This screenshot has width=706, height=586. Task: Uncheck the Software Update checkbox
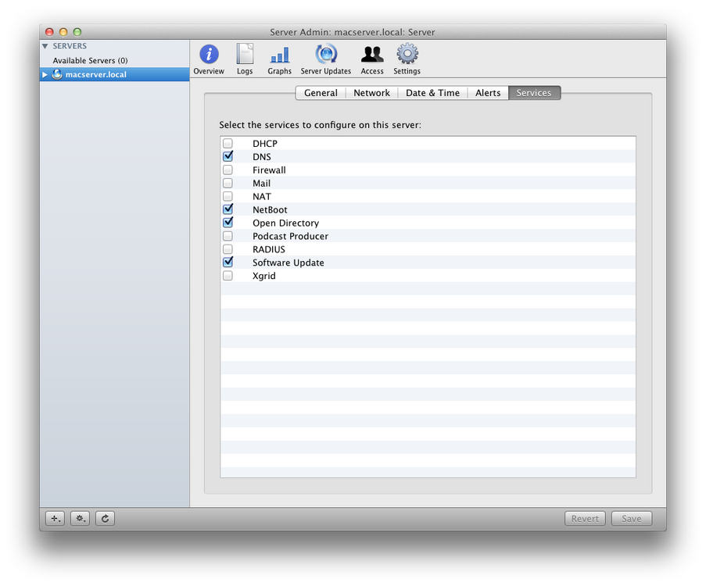coord(228,263)
